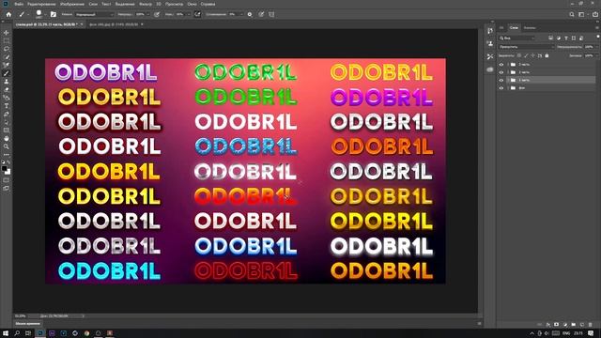Open the Brush Settings panel from options bar
Image resolution: width=601 pixels, height=338 pixels.
point(54,14)
